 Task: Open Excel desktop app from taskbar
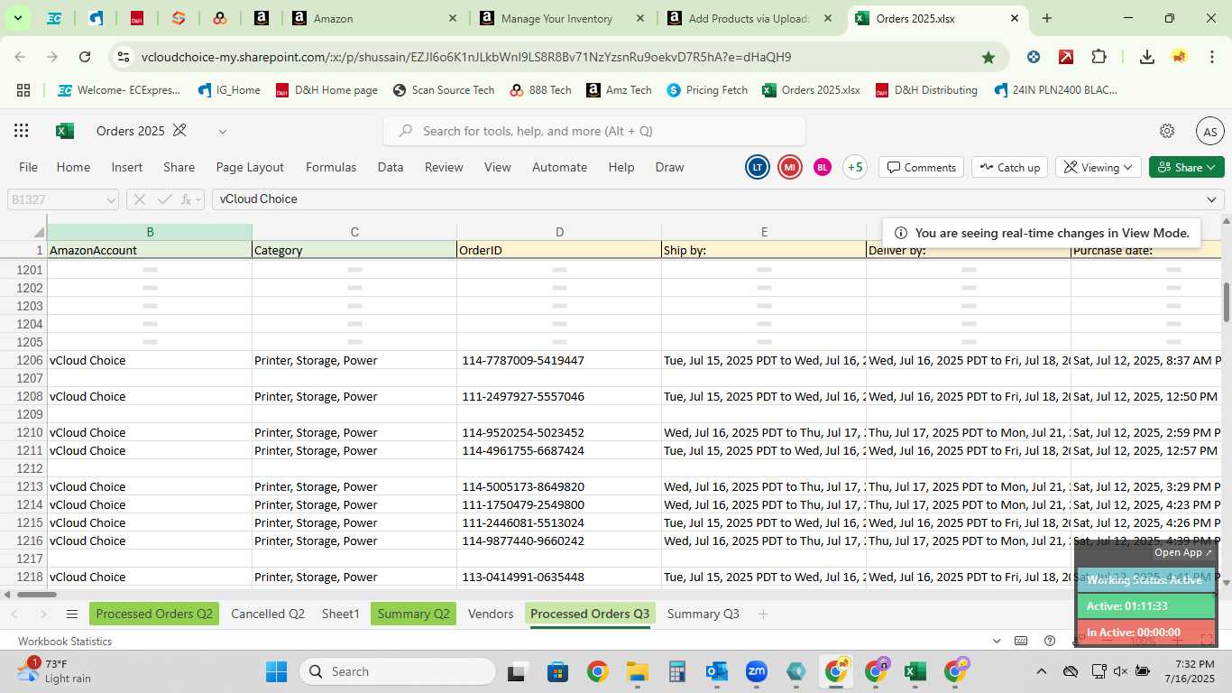click(x=915, y=671)
